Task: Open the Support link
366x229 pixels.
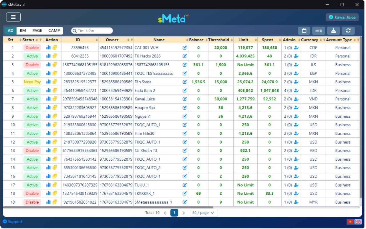Action: 13,222
